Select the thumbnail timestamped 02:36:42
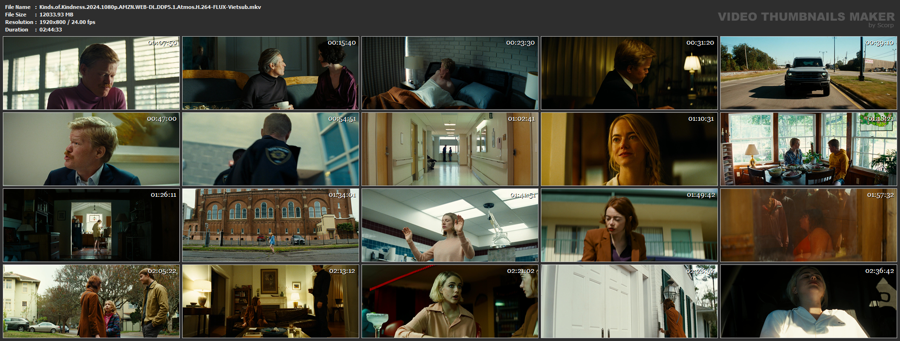The height and width of the screenshot is (341, 900). [x=808, y=301]
